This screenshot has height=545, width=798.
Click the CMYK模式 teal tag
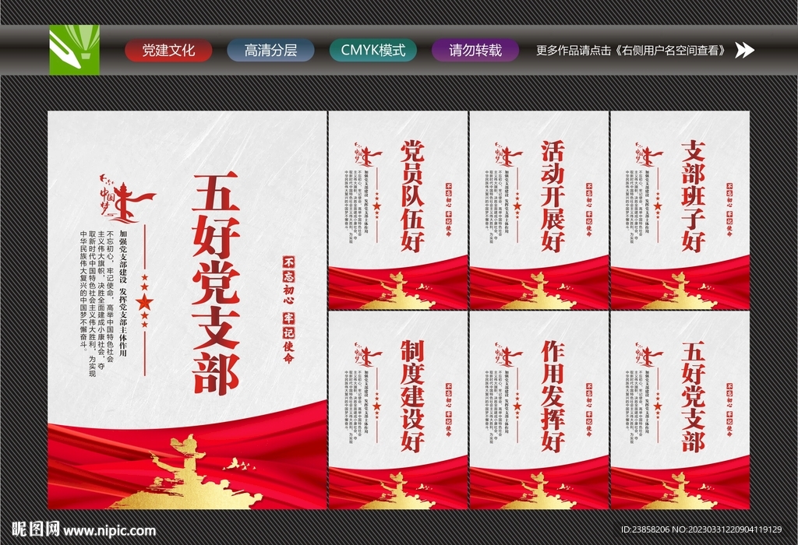(x=373, y=50)
